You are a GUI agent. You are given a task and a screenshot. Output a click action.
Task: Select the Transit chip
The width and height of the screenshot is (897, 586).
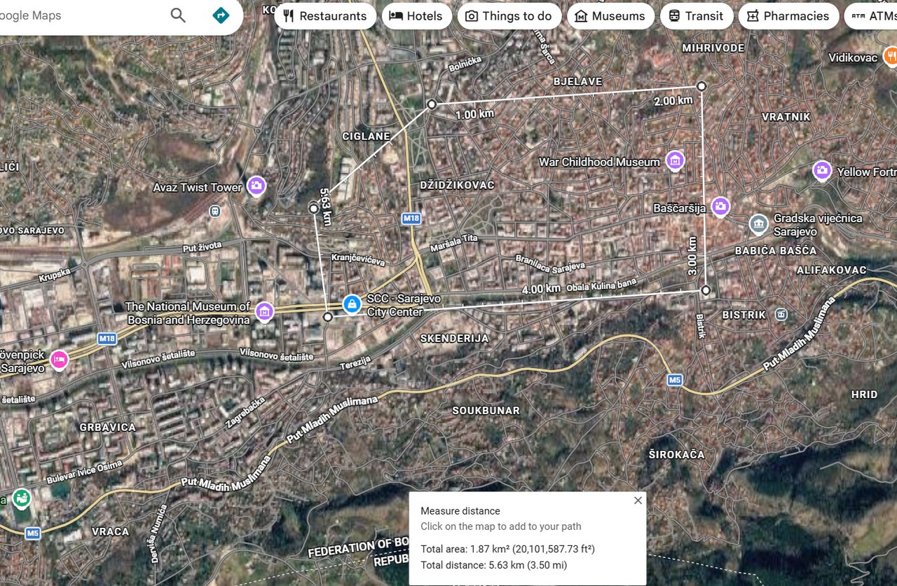point(697,16)
